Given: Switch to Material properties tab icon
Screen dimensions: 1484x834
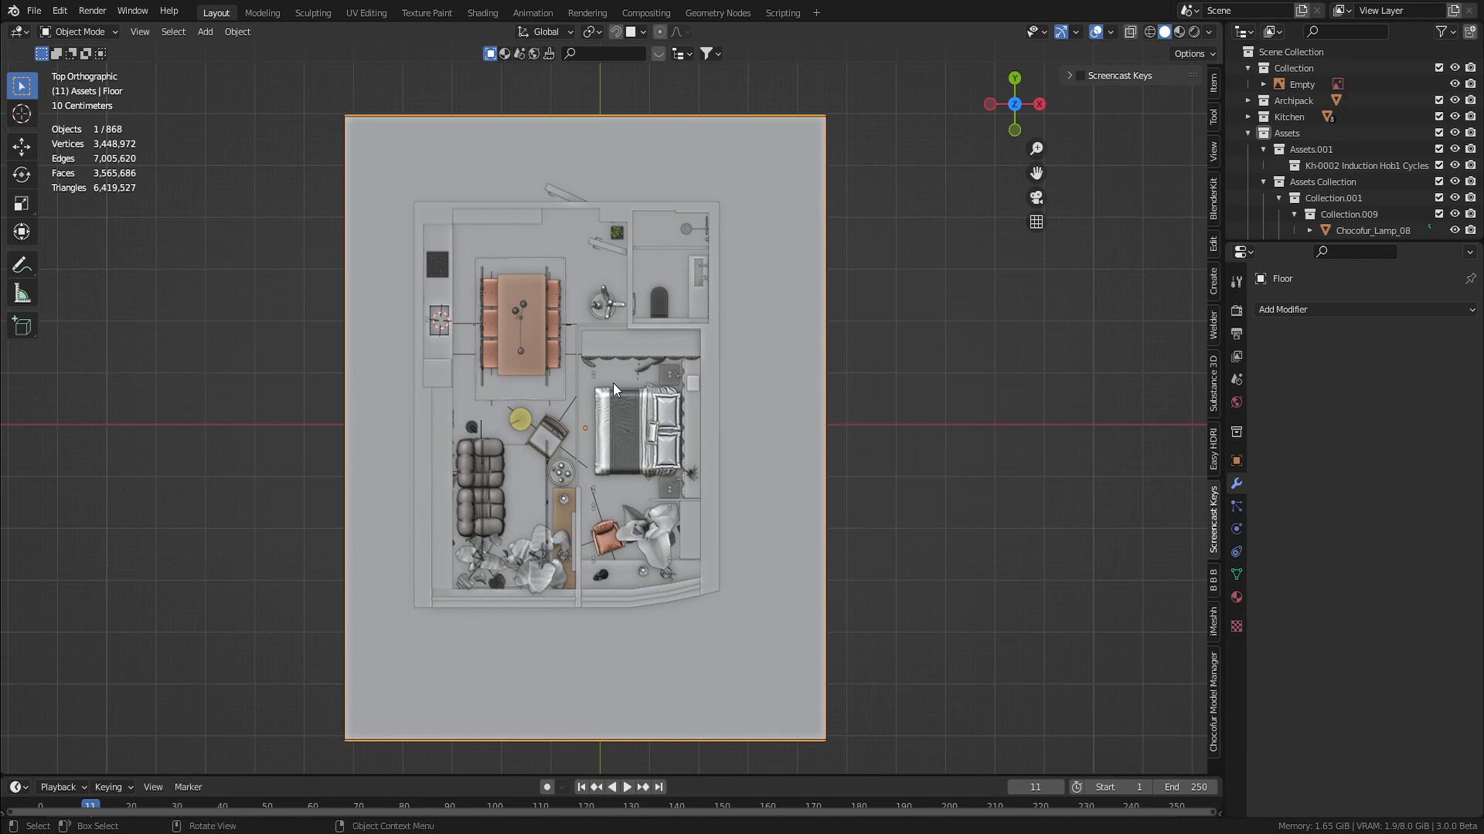Looking at the screenshot, I should tap(1237, 597).
